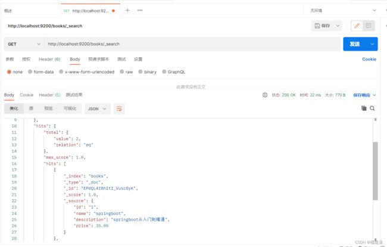Screen dimensions: 387x247
Task: Select the GET localhost:92... request tab
Action: pyautogui.click(x=90, y=11)
